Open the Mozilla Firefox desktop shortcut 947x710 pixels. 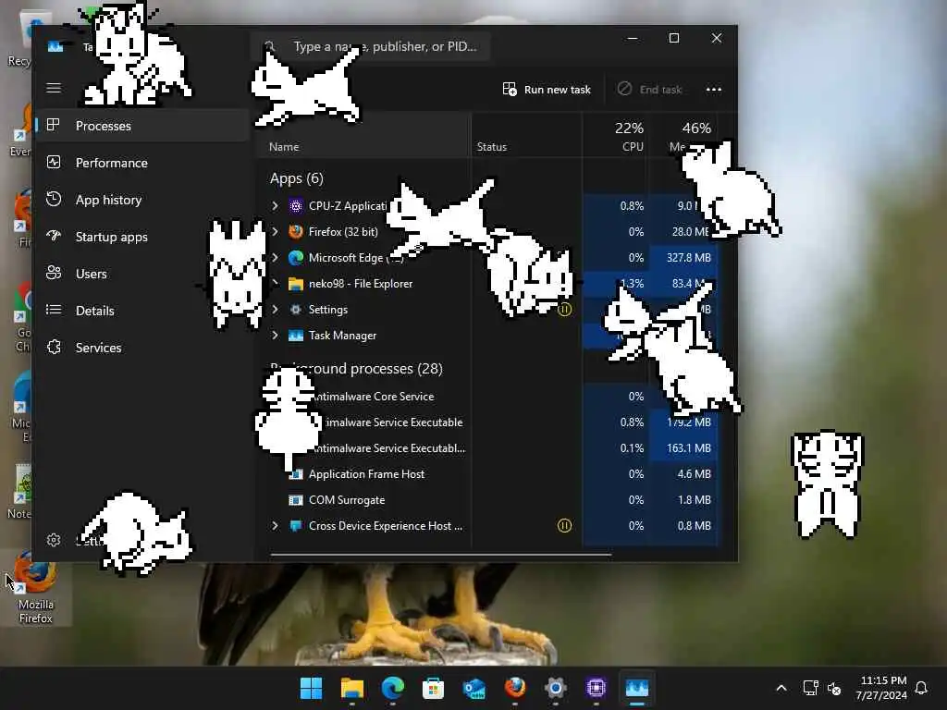click(36, 589)
